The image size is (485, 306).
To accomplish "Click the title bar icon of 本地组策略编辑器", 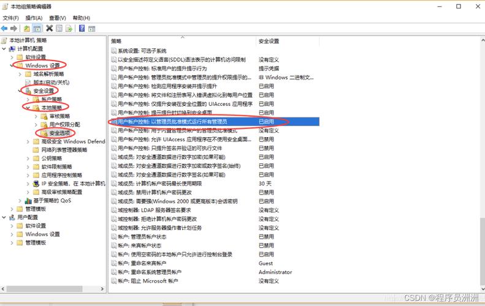I will click(5, 6).
